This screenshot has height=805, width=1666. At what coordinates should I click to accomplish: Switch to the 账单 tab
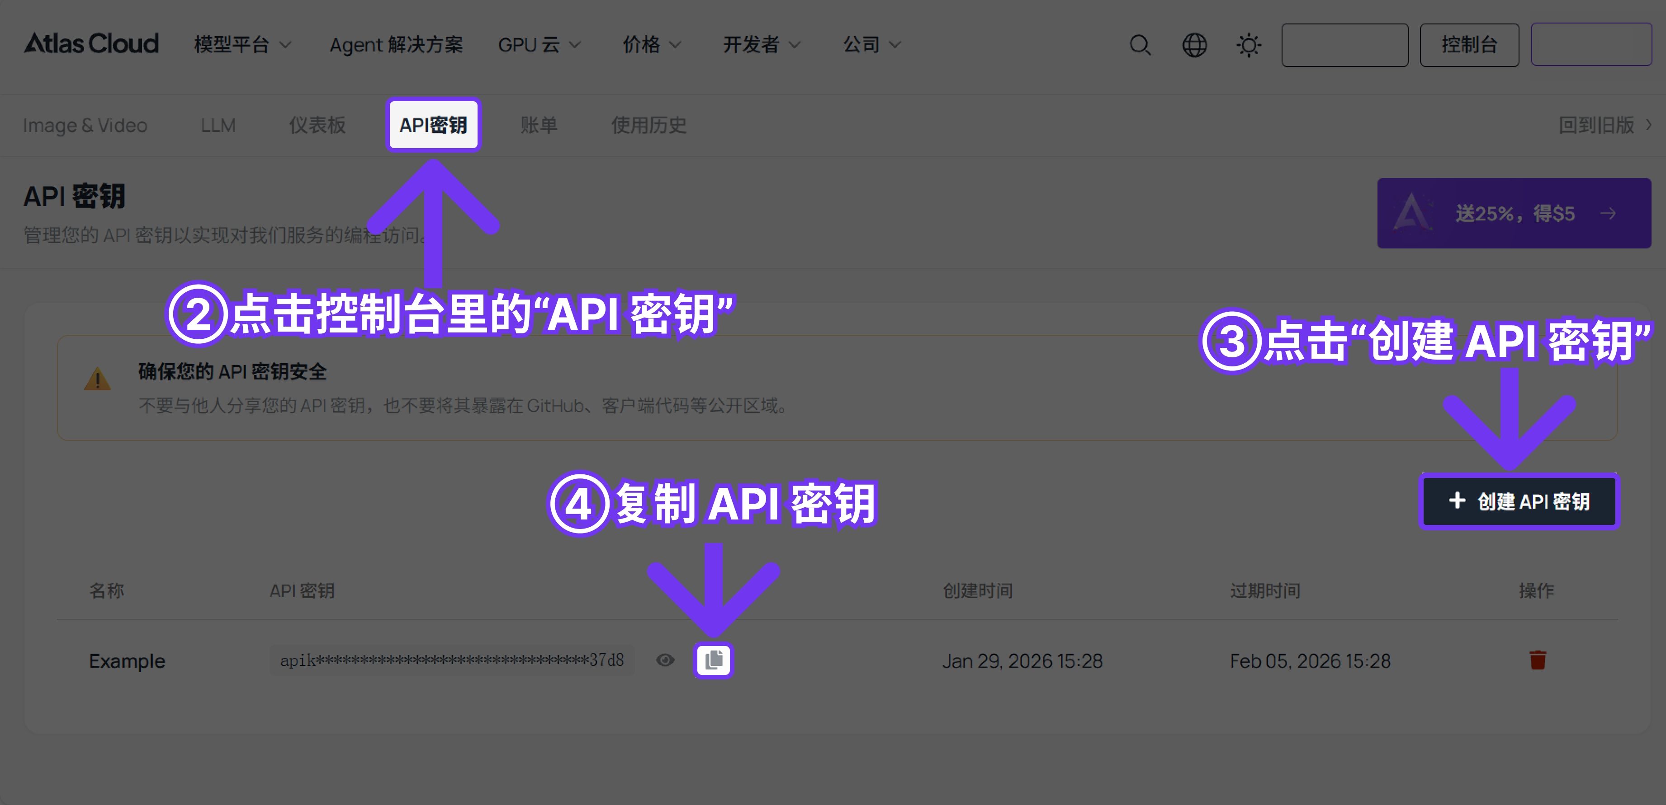pos(539,125)
